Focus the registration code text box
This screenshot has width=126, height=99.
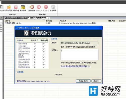tap(80, 55)
